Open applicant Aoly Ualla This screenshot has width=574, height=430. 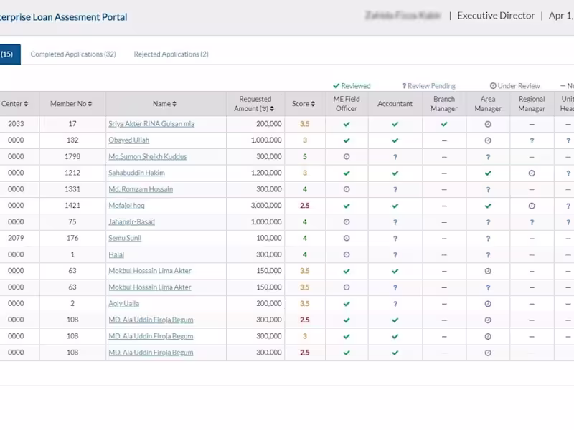(x=123, y=303)
